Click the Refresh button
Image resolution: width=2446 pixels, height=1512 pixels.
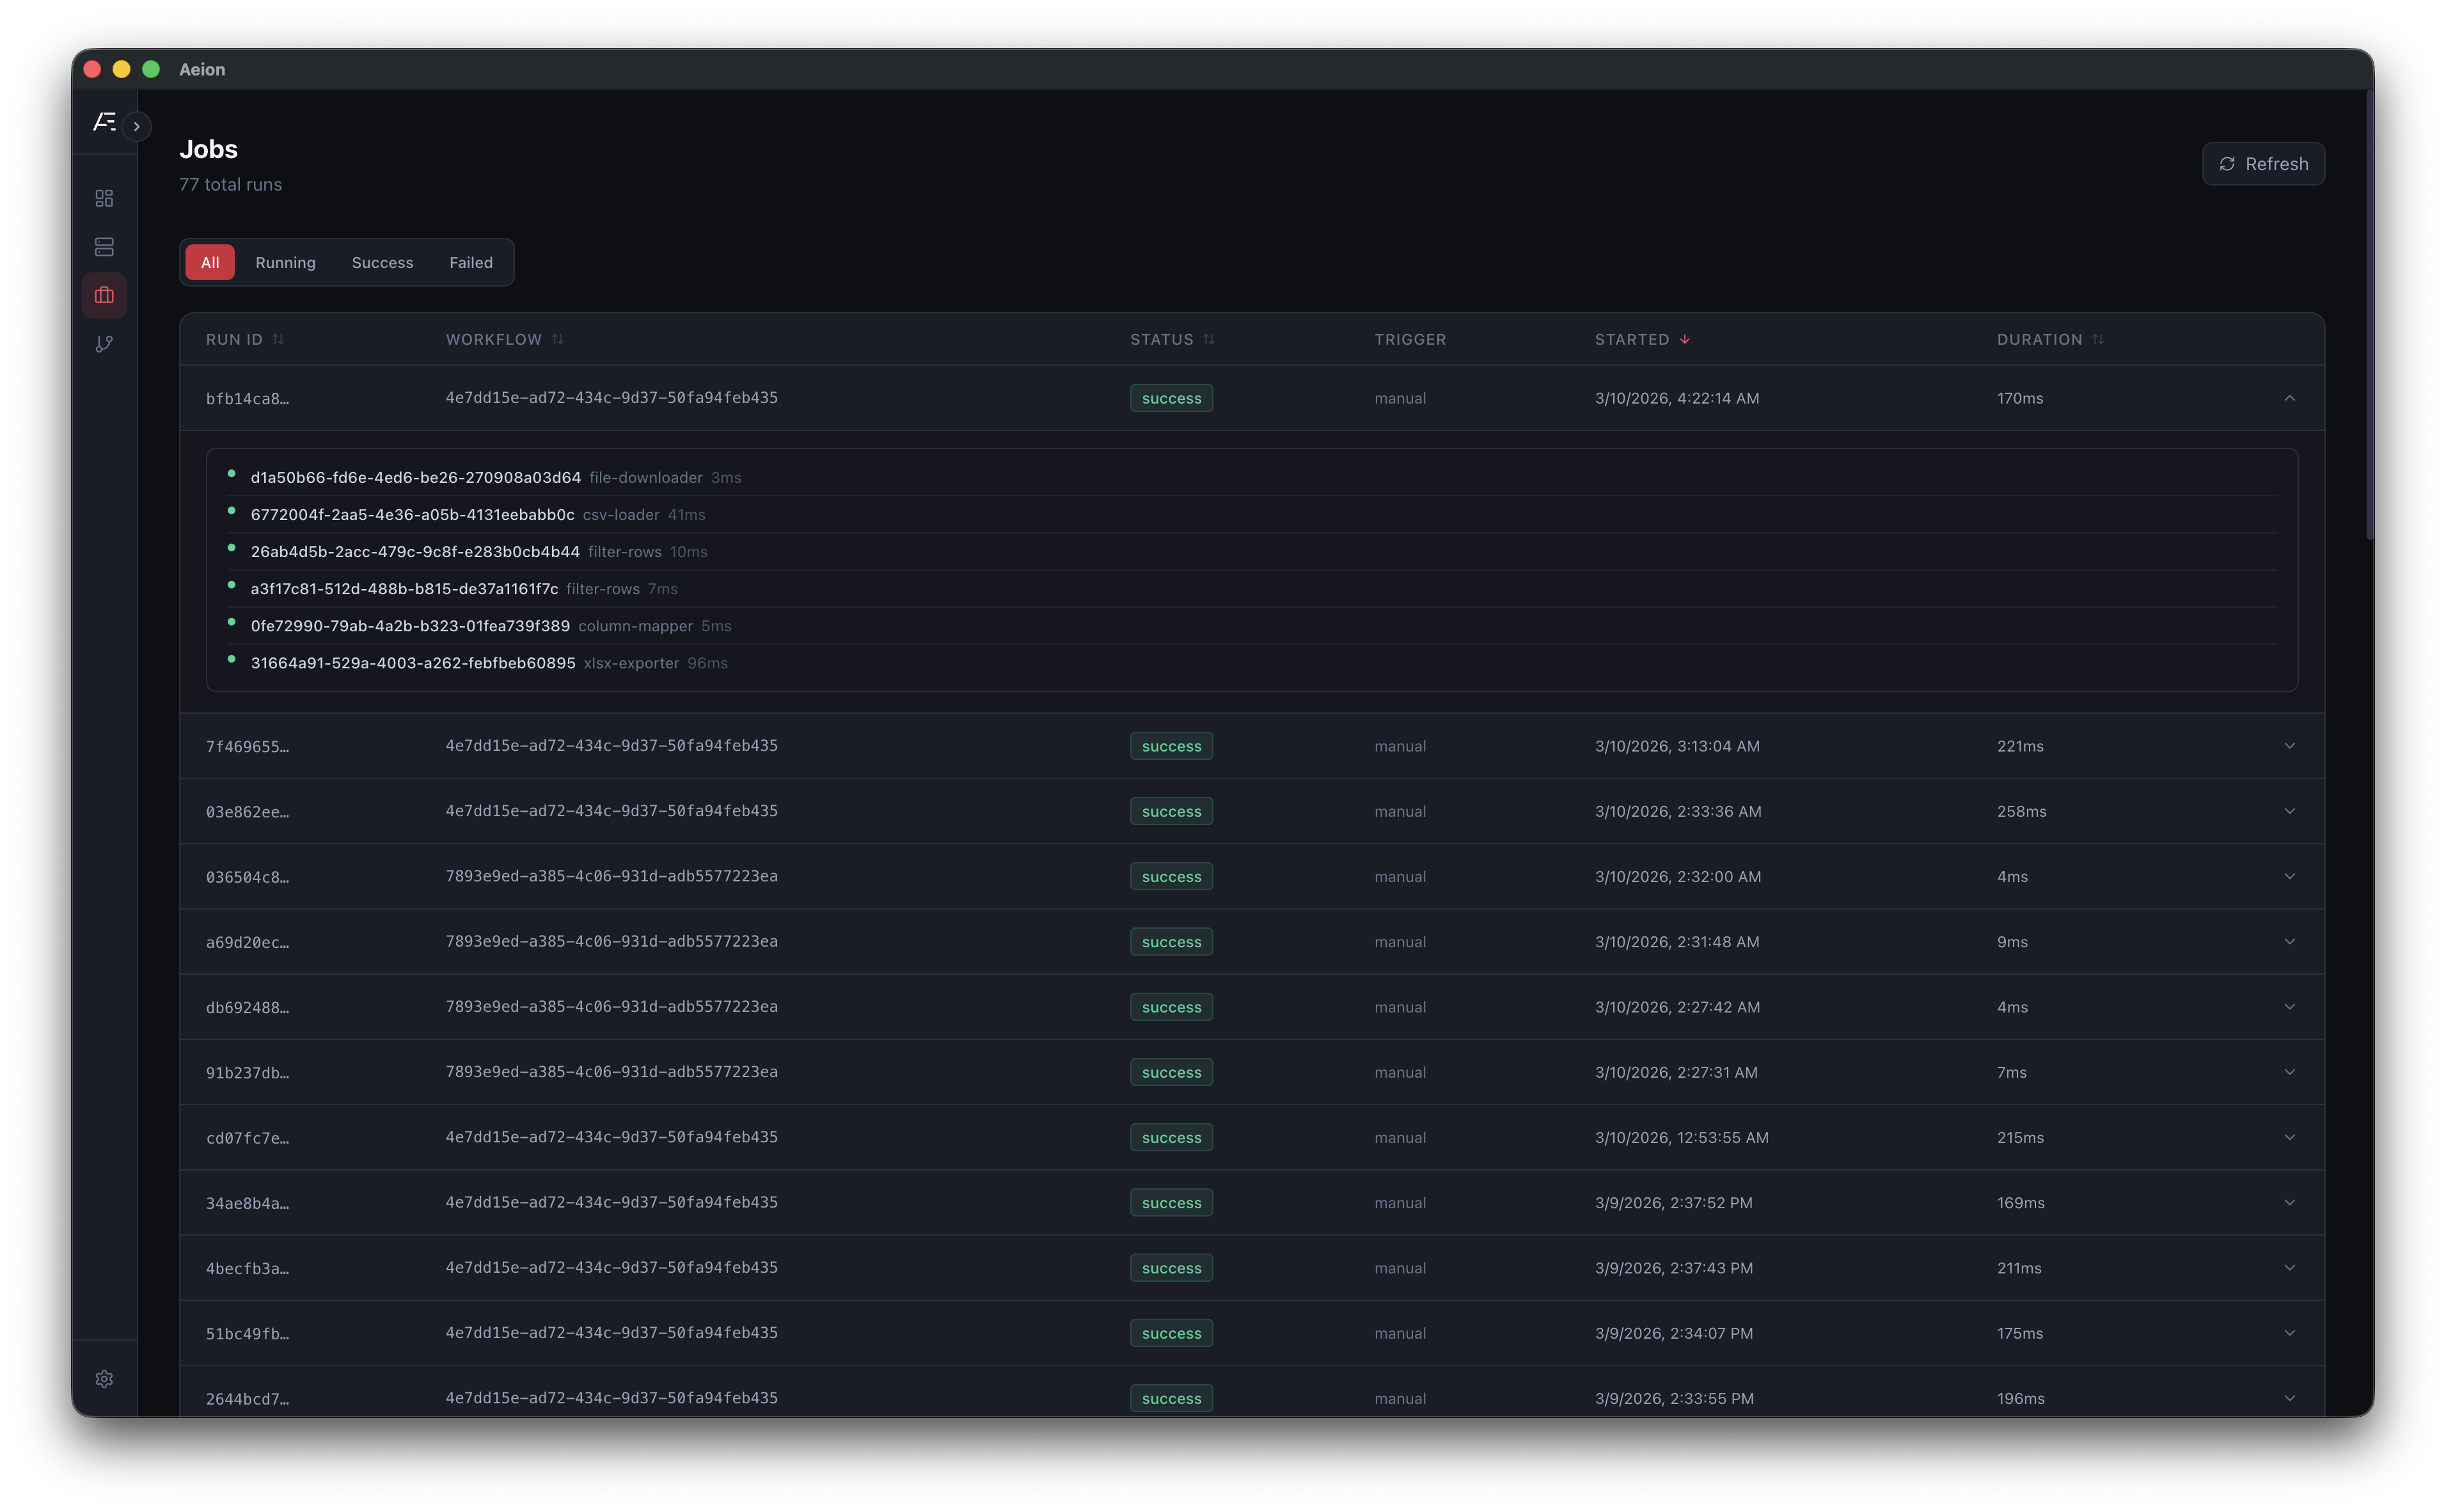point(2263,164)
